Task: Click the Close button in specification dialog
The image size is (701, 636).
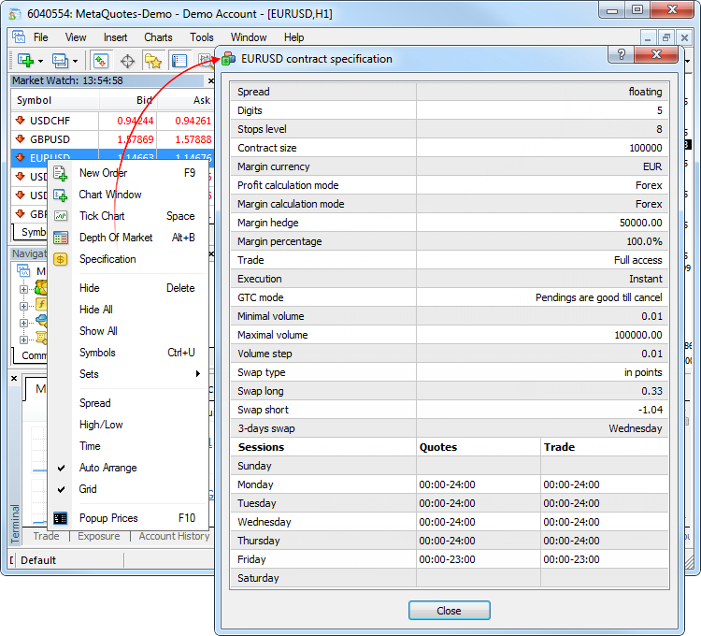Action: (x=449, y=611)
